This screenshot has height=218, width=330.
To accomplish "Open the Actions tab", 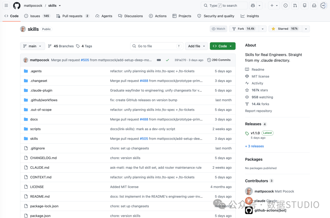I will point(158,16).
